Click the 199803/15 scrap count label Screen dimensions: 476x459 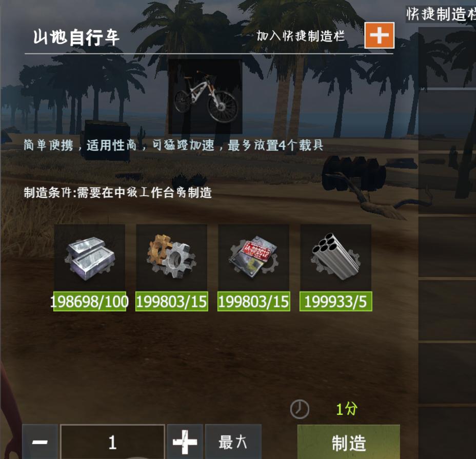point(254,301)
